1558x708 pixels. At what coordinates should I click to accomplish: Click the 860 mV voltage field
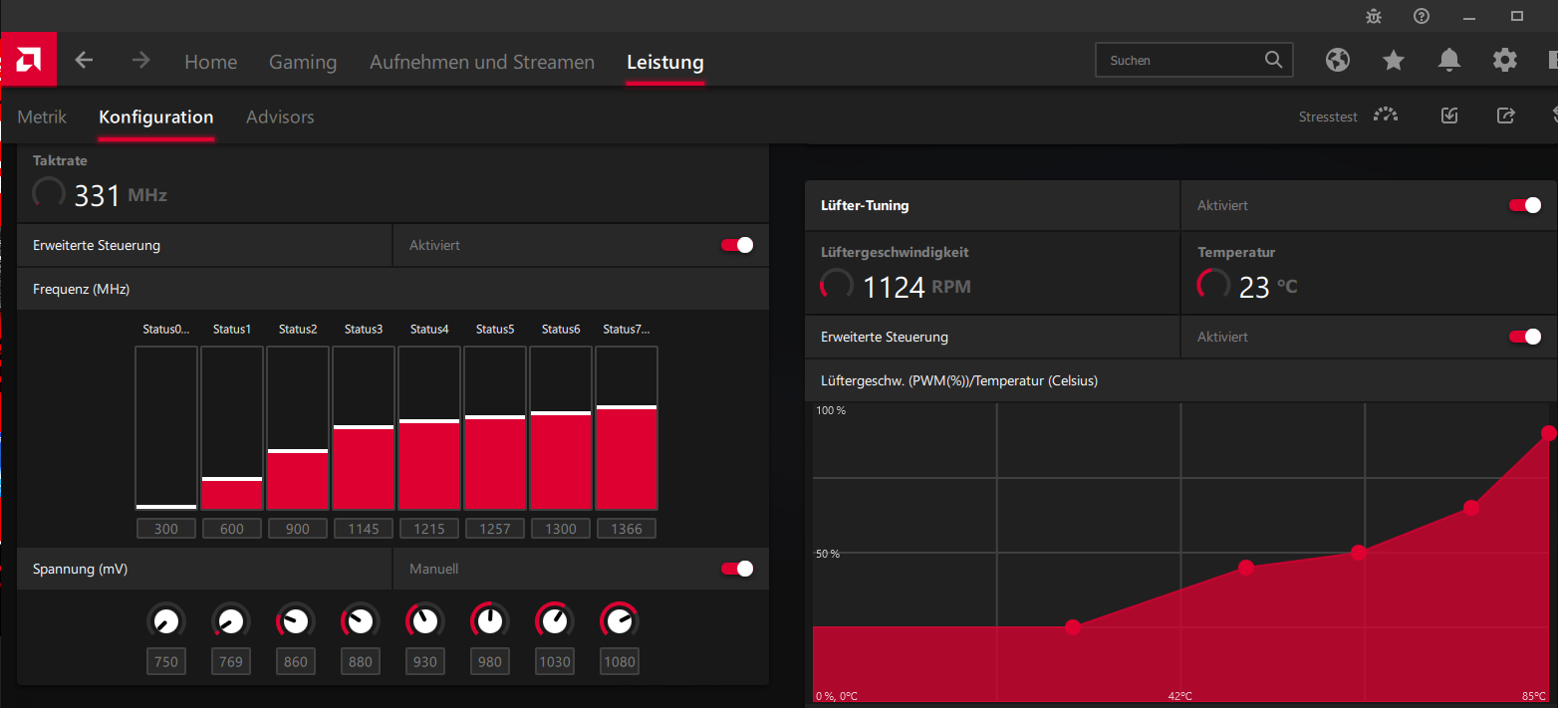296,661
